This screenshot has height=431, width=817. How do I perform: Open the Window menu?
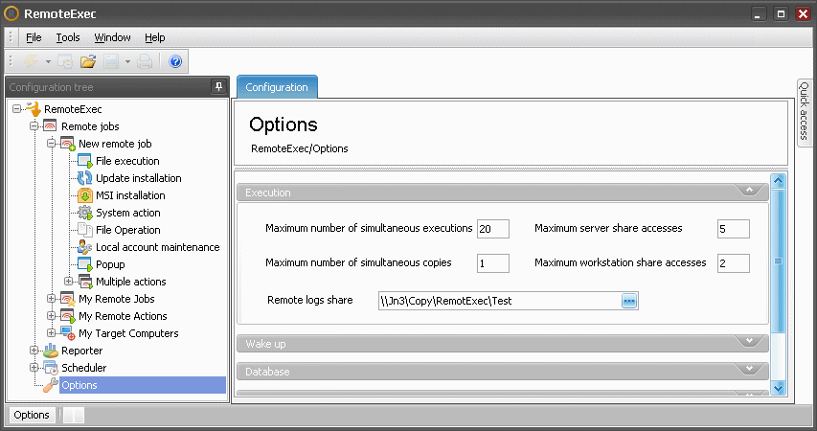click(112, 37)
